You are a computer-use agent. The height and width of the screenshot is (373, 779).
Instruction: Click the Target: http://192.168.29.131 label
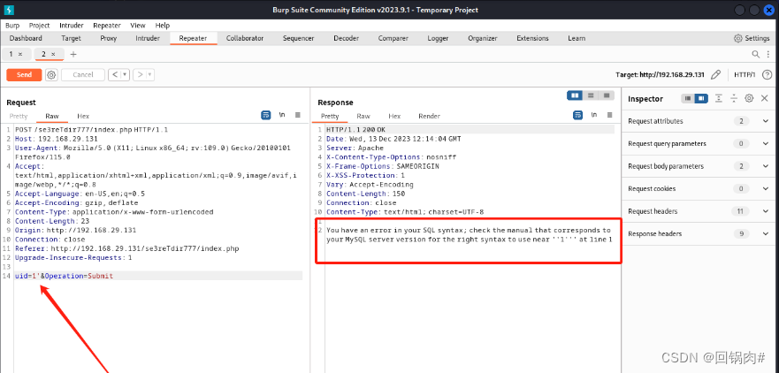click(x=660, y=75)
